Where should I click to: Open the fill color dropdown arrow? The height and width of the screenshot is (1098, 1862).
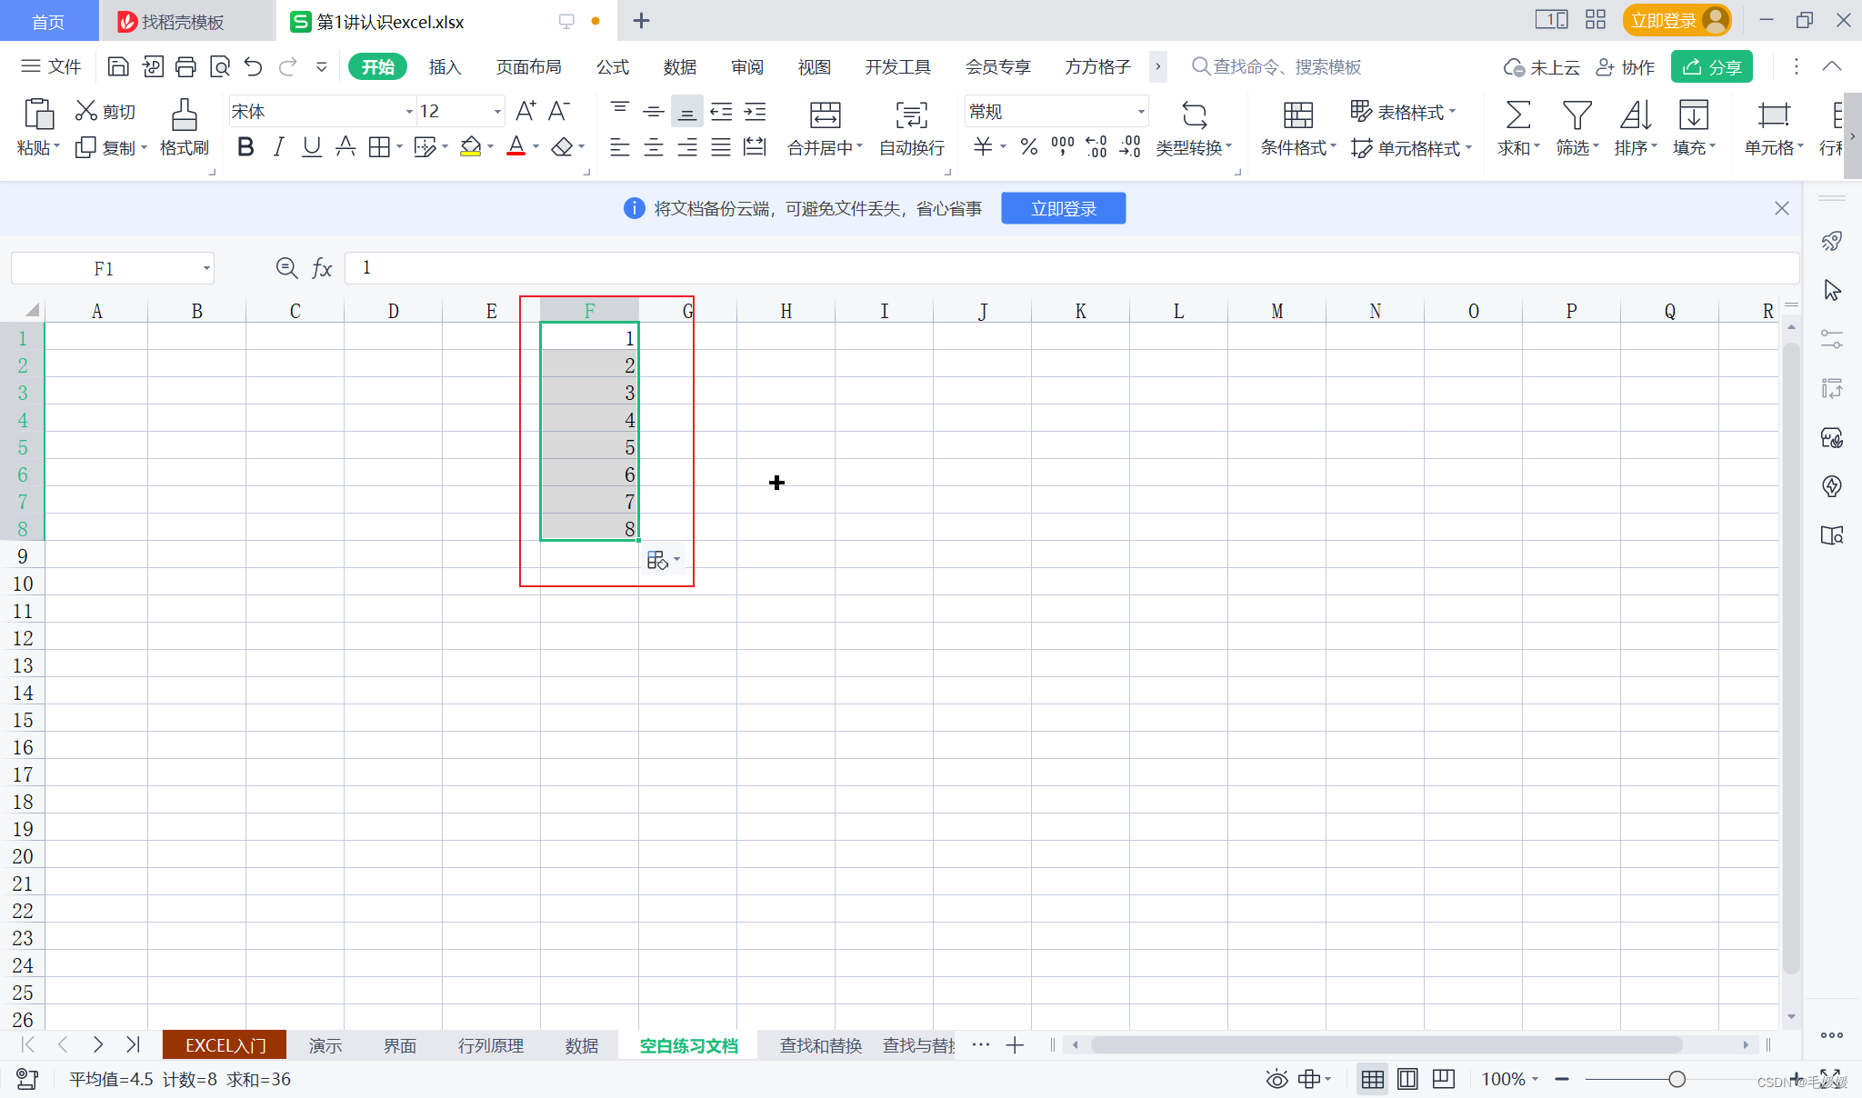[x=491, y=146]
